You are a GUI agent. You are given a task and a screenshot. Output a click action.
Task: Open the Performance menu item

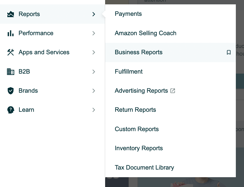pos(53,33)
